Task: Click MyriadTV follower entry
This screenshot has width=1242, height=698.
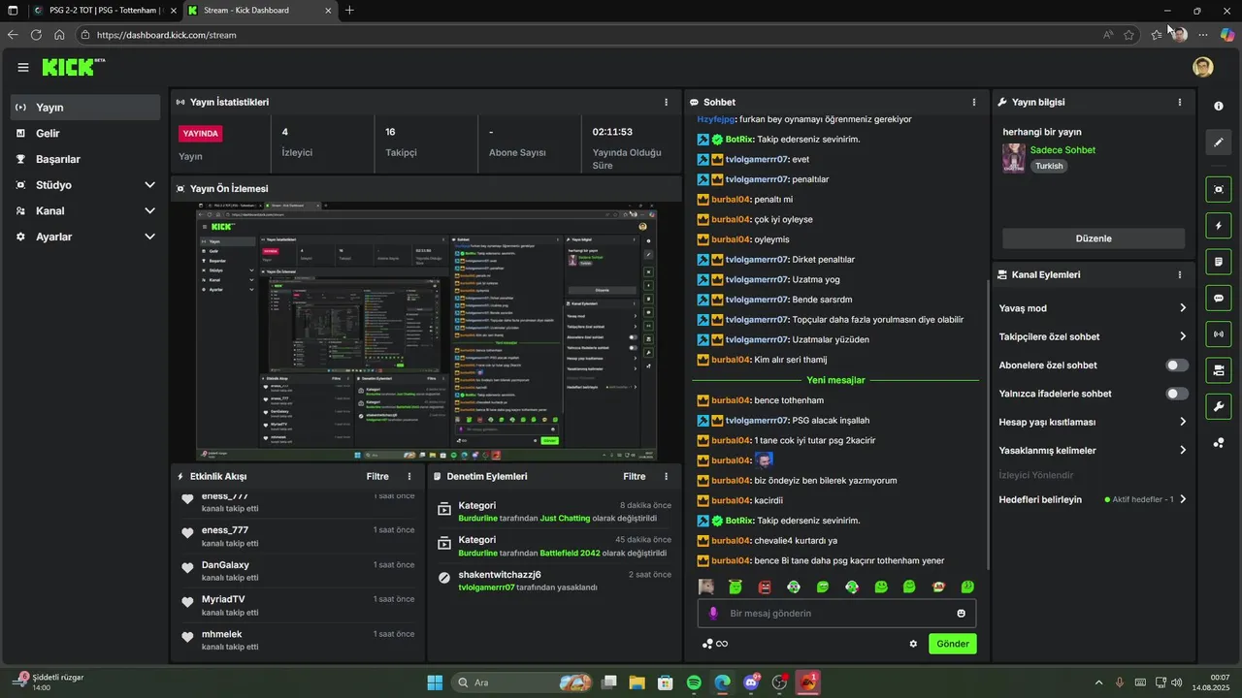Action: coord(299,606)
